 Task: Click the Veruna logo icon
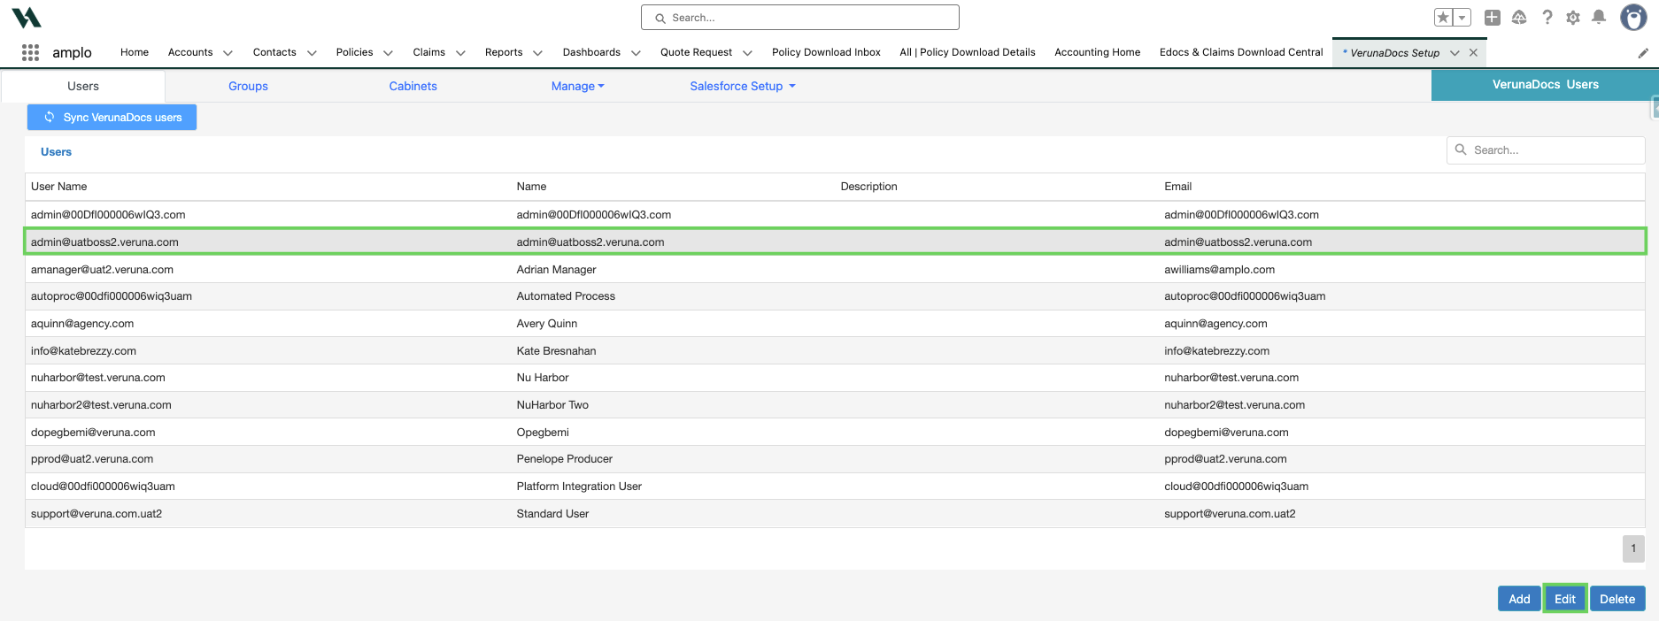[x=27, y=17]
